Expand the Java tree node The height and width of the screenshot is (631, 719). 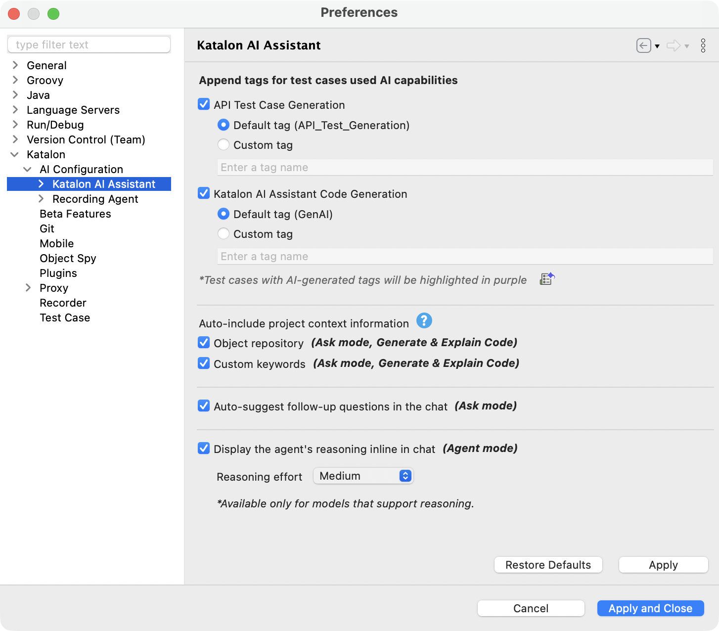[x=15, y=95]
